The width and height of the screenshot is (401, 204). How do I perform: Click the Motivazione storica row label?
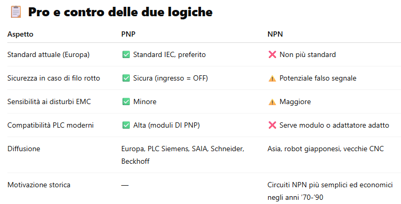[39, 185]
